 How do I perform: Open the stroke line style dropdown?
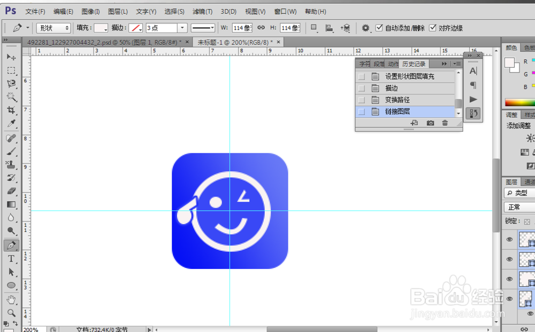tap(203, 28)
